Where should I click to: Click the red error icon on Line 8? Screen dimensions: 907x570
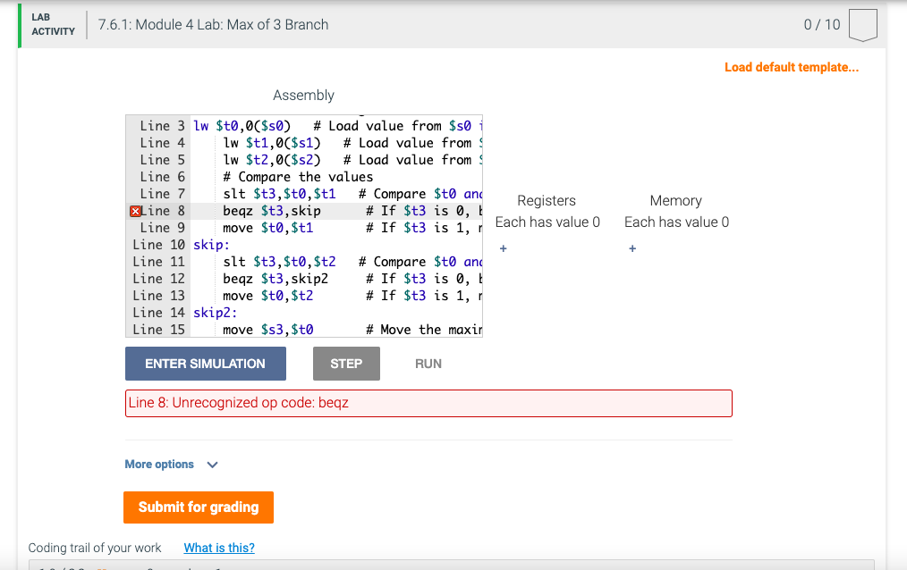point(135,210)
